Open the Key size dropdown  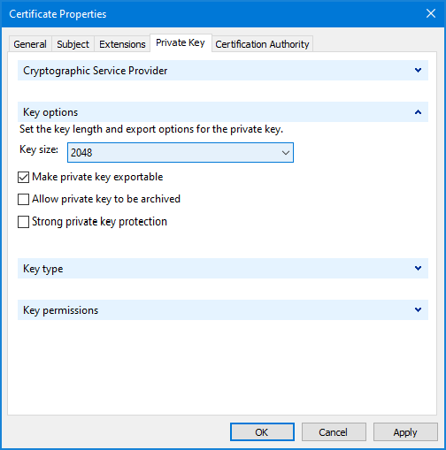(x=181, y=153)
